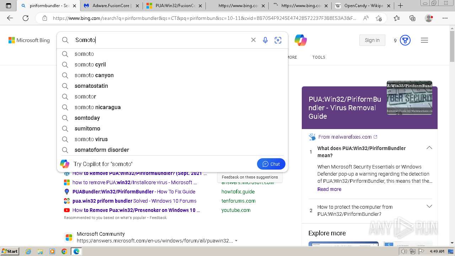Click the Sign in button
455x256 pixels.
click(x=372, y=40)
